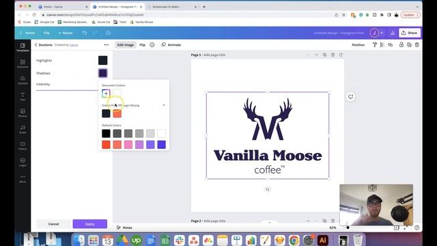The width and height of the screenshot is (437, 246).
Task: Open the Videos sidebar panel
Action: click(x=23, y=146)
